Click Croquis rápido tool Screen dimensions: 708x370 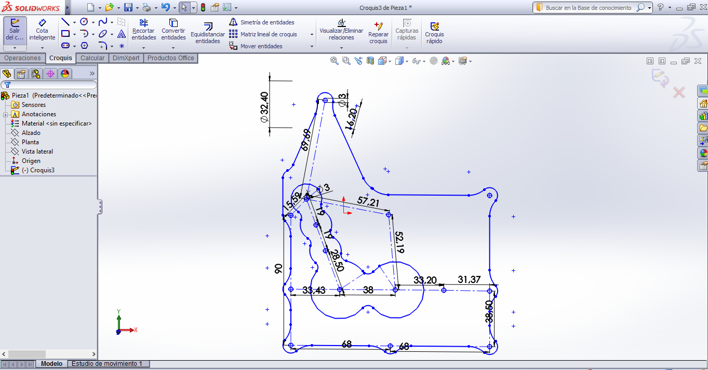[434, 33]
